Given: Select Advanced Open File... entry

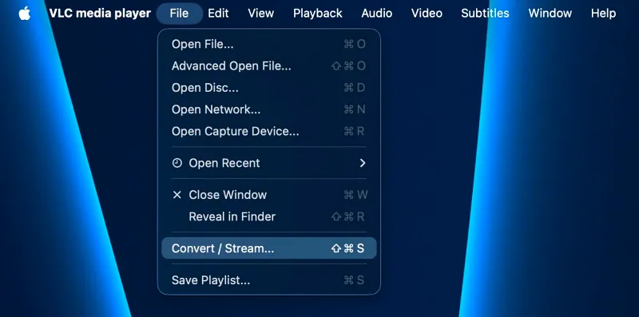Looking at the screenshot, I should click(x=269, y=66).
